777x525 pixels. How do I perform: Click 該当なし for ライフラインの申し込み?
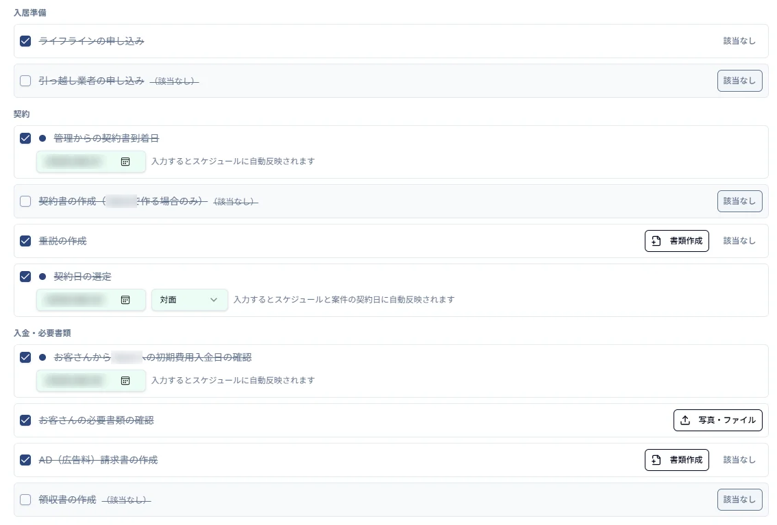[739, 41]
